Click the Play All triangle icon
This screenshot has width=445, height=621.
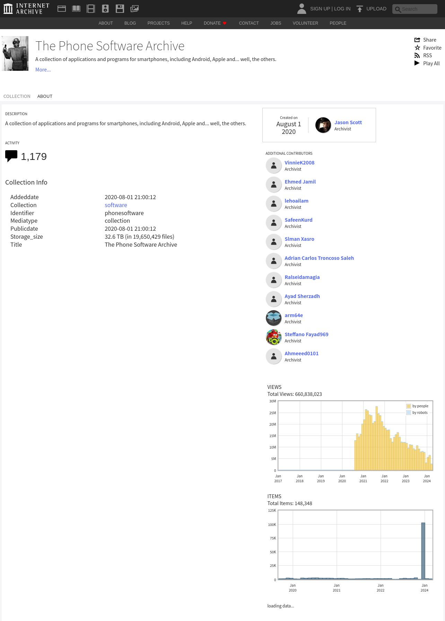417,63
